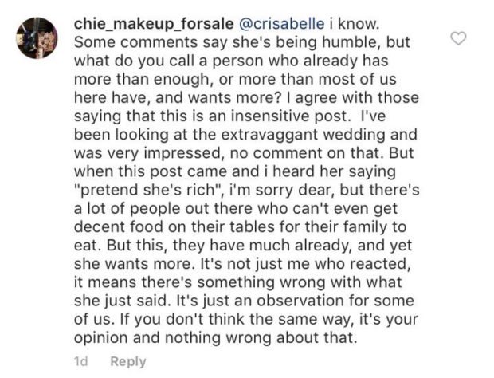494x378 pixels.
Task: Open the chie_makeup_forsale username link
Action: 154,24
